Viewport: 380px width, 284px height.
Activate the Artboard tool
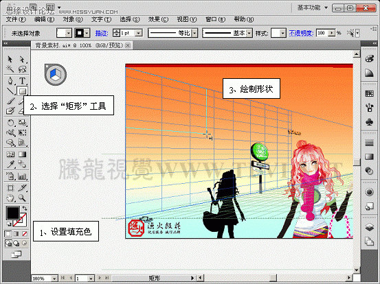pyautogui.click(x=10, y=188)
